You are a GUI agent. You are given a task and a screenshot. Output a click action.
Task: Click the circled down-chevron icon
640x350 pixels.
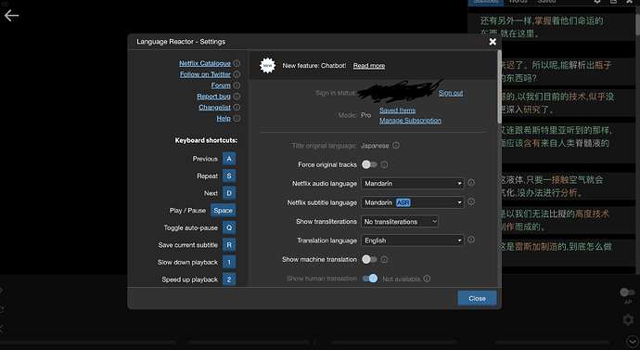632,341
